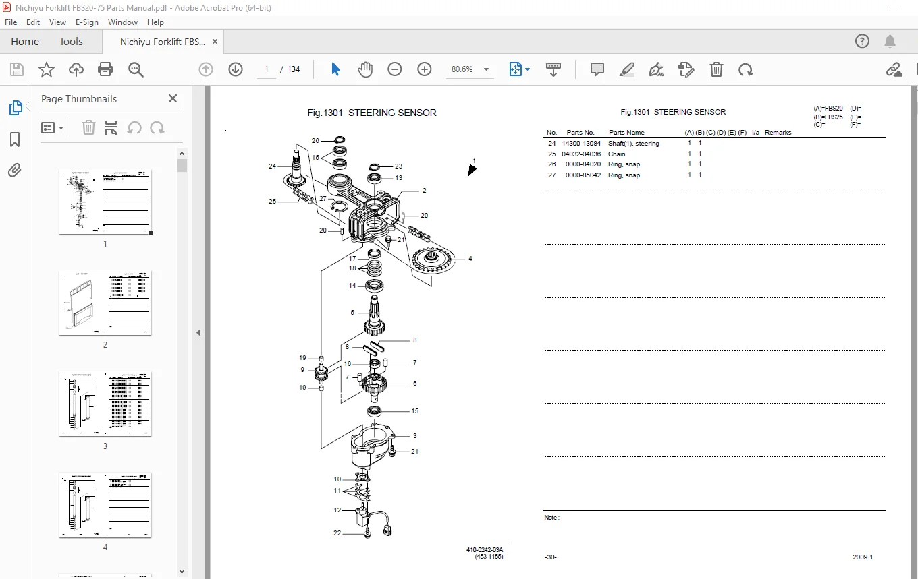The image size is (918, 579).
Task: Open the File menu
Action: (x=11, y=22)
